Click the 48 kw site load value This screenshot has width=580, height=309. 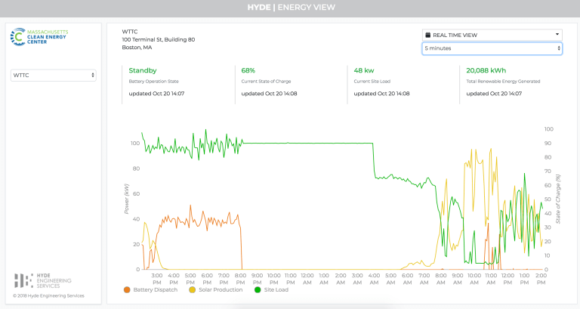(364, 70)
